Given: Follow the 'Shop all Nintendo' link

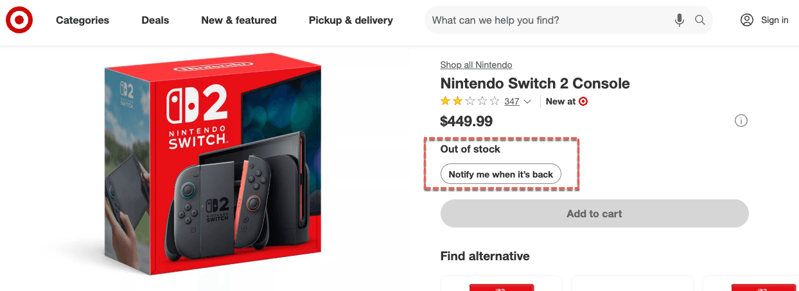Looking at the screenshot, I should [x=476, y=65].
